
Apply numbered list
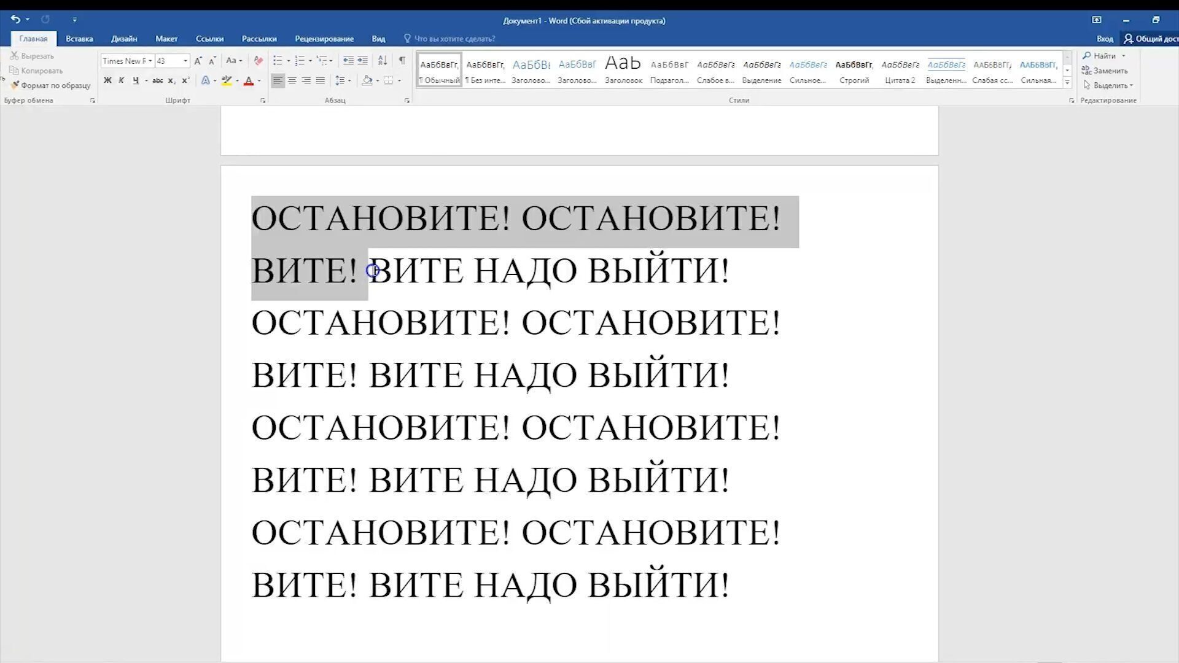[x=300, y=61]
